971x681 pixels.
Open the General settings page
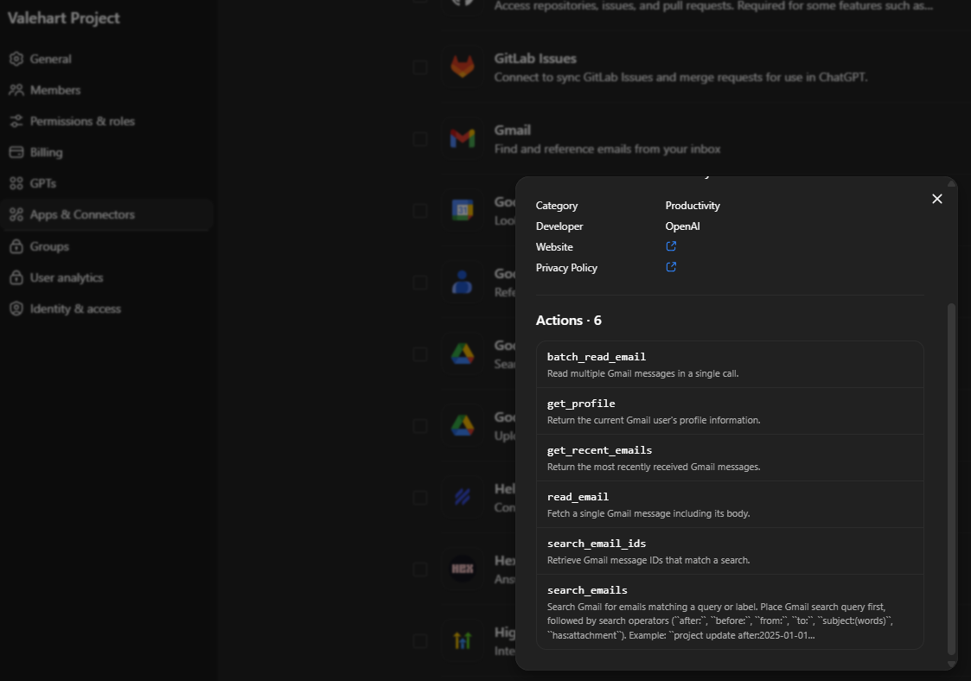(x=50, y=59)
